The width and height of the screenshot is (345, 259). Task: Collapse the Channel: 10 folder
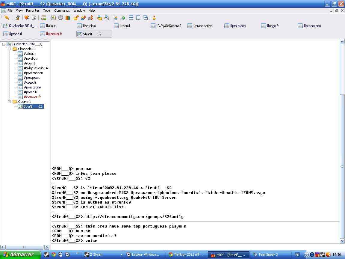point(9,49)
